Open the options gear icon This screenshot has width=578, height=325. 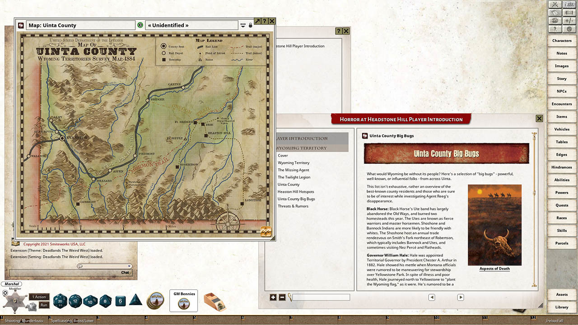tap(569, 29)
